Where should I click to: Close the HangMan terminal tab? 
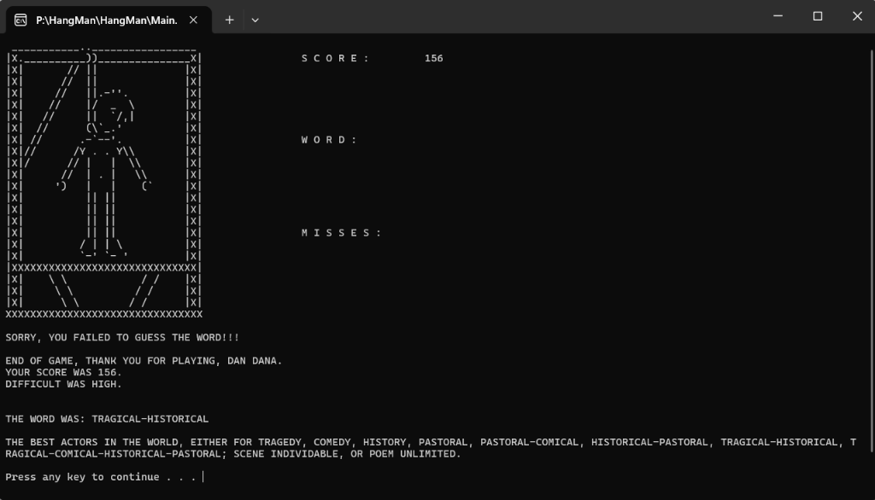[x=193, y=20]
